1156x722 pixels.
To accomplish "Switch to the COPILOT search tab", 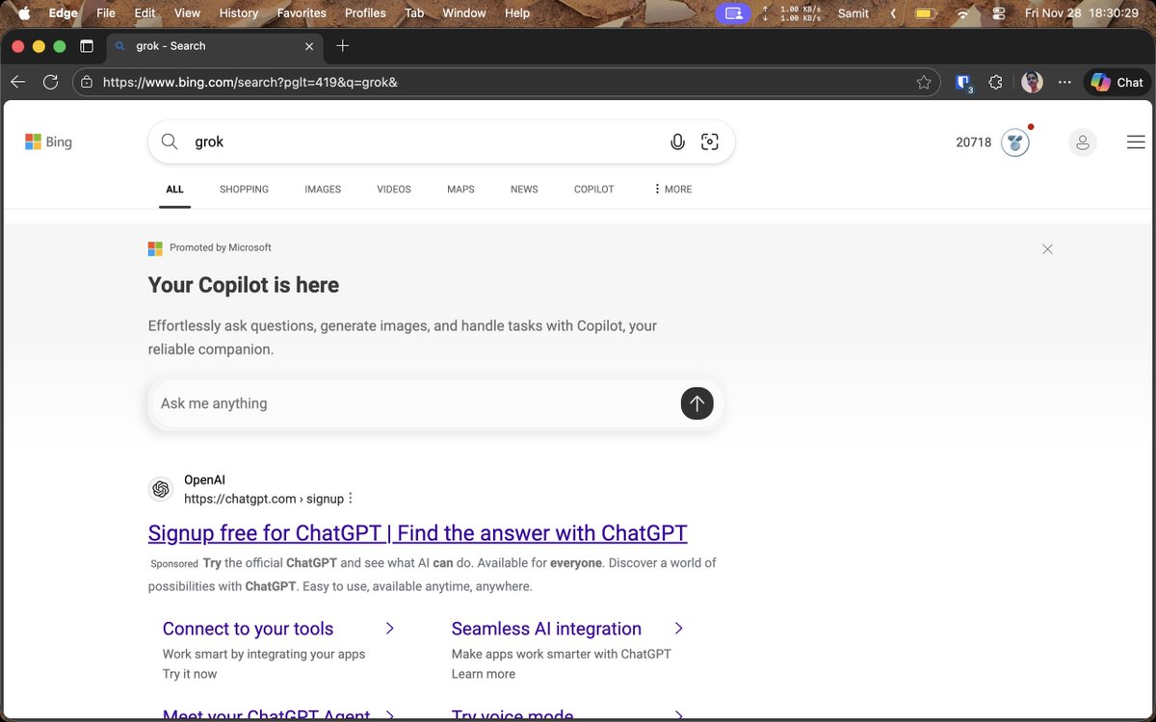I will [593, 190].
